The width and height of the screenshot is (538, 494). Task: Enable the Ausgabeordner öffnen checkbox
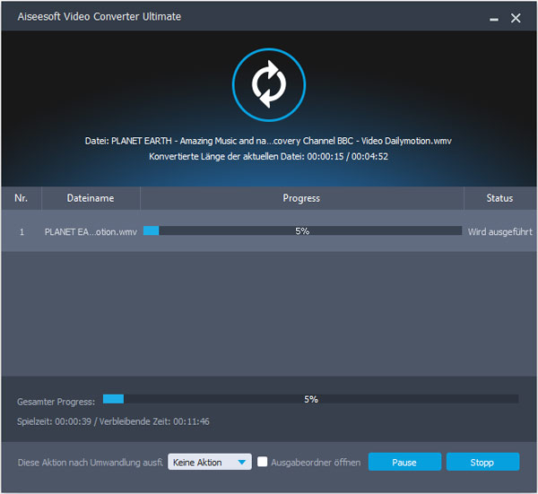pos(263,462)
